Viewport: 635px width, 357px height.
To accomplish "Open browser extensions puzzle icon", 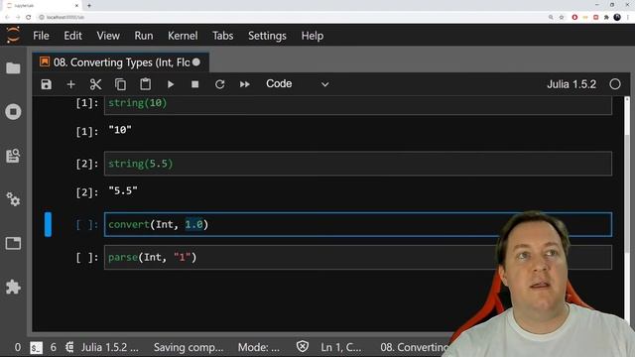I will pyautogui.click(x=606, y=17).
